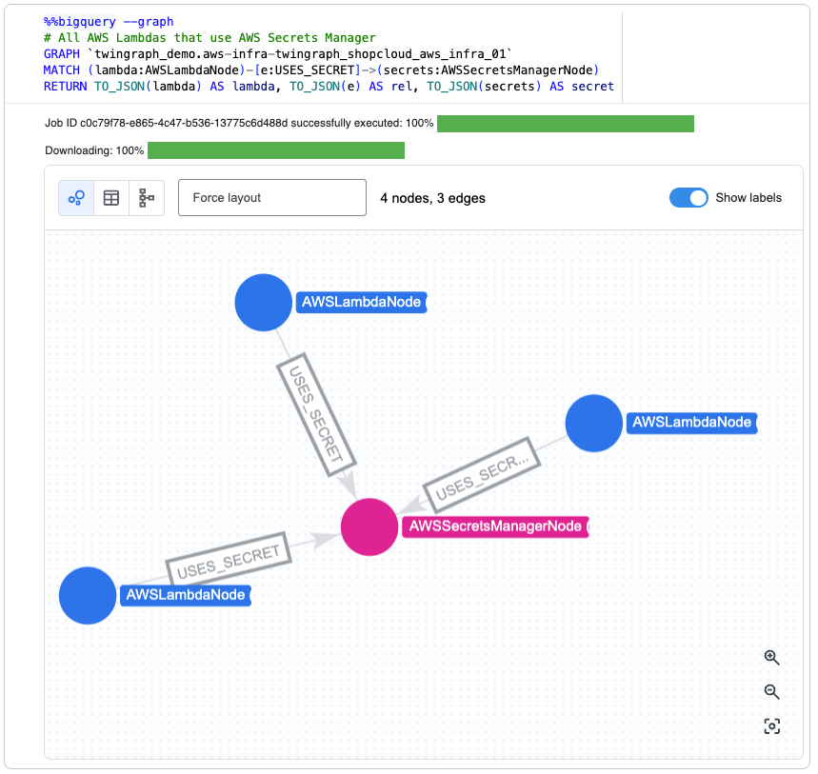Click the zoom in magnifier icon

[771, 658]
